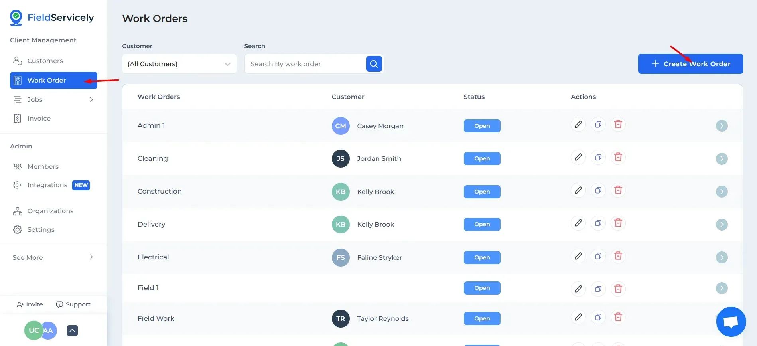757x346 pixels.
Task: Expand the See More section
Action: tap(91, 257)
